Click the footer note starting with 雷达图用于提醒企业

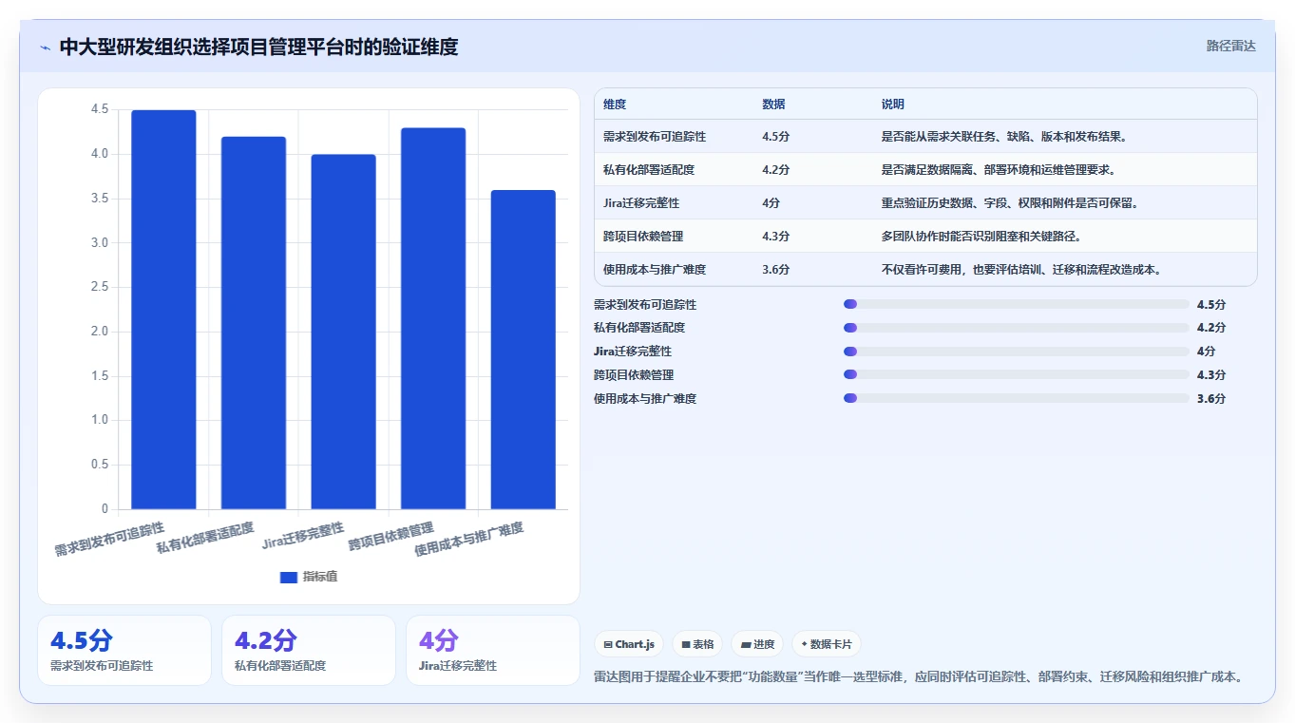click(x=919, y=676)
